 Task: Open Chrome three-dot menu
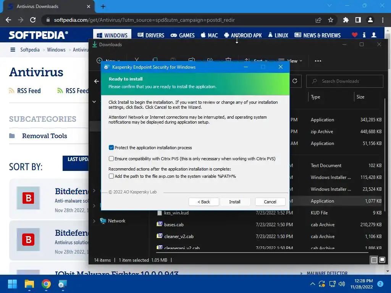(x=383, y=20)
